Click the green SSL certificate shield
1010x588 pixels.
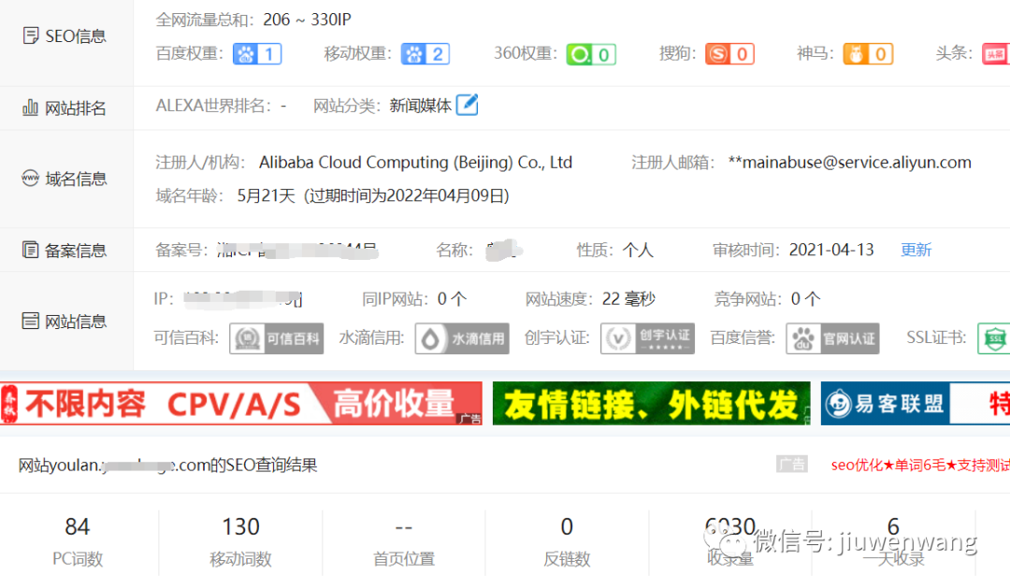pos(994,338)
